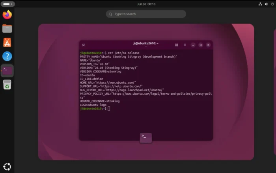Click the cat /etc/os-release command line

click(x=110, y=53)
